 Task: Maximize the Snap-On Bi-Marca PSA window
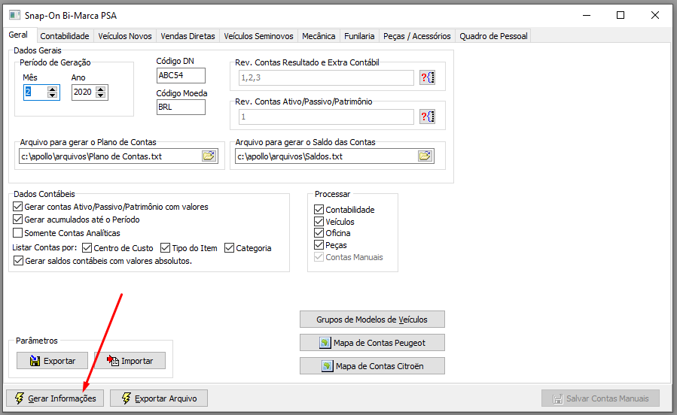(x=621, y=16)
